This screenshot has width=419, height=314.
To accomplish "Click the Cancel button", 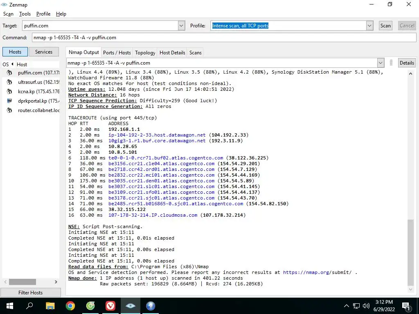I will pyautogui.click(x=407, y=26).
